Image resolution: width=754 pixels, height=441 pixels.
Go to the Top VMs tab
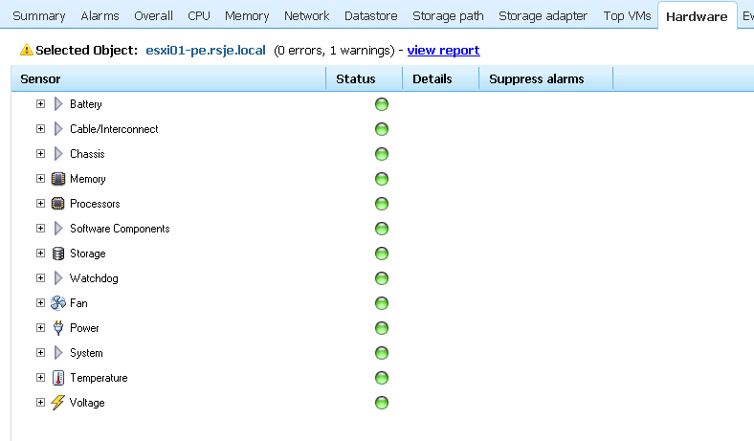click(x=627, y=15)
